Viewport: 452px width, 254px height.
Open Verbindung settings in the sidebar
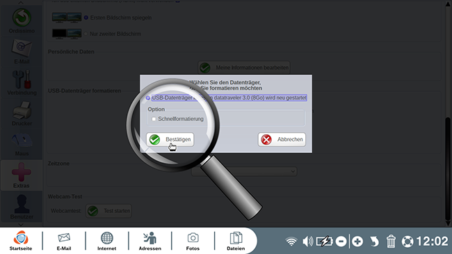(22, 83)
